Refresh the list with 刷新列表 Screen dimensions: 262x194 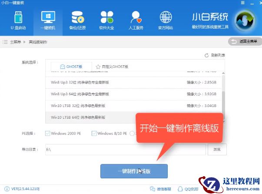[215, 55]
